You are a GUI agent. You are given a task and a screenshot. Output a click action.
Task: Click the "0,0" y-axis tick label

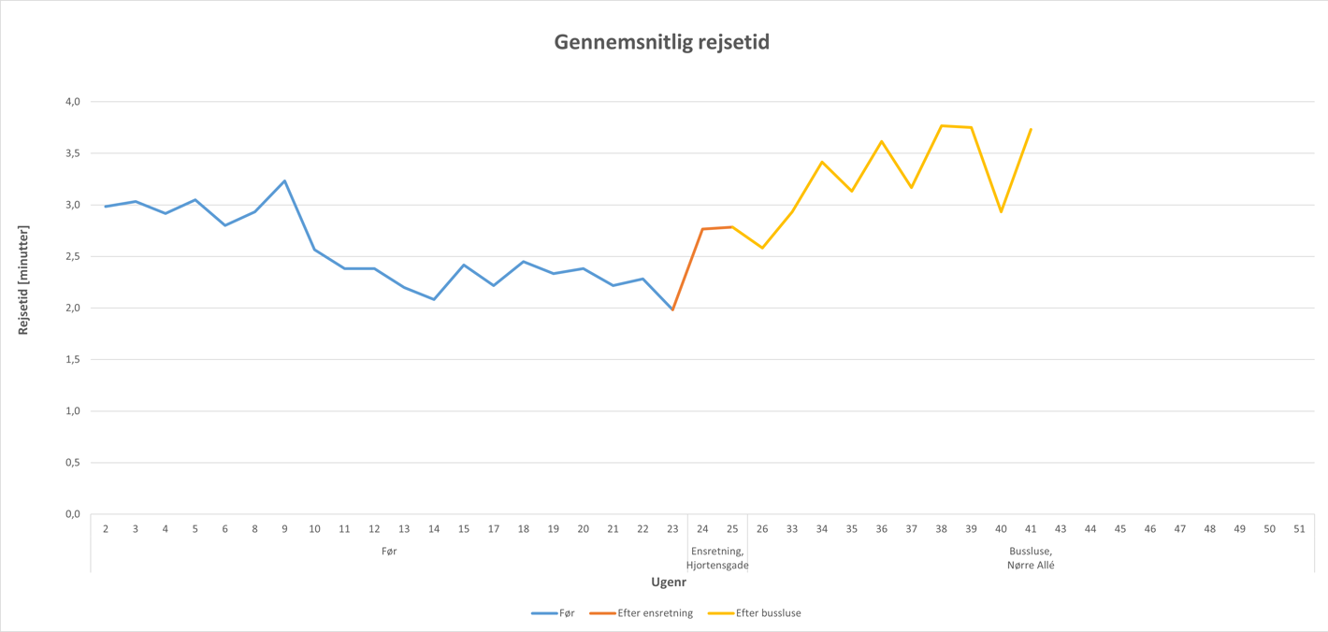coord(72,514)
